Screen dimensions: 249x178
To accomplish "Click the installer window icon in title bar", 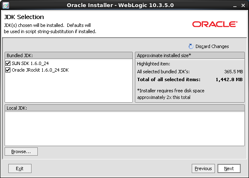I will point(6,5).
